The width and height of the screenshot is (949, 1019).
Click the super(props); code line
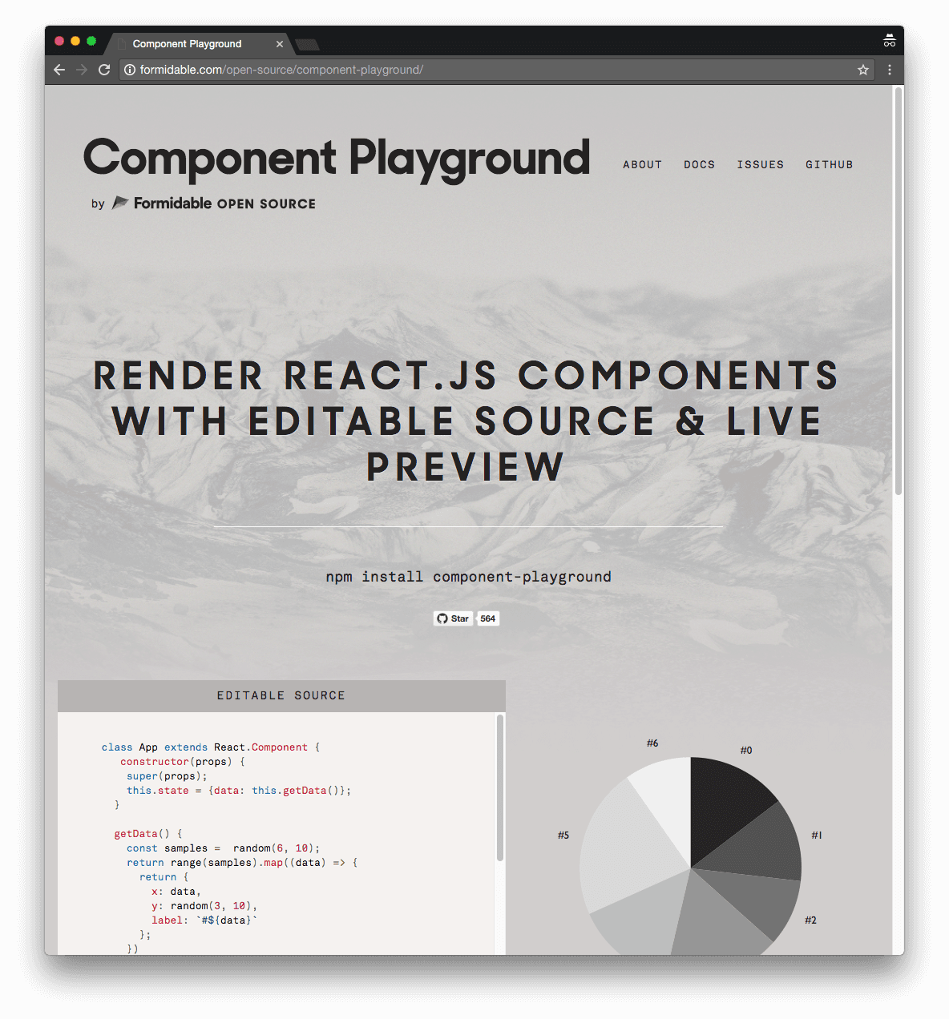pos(167,776)
